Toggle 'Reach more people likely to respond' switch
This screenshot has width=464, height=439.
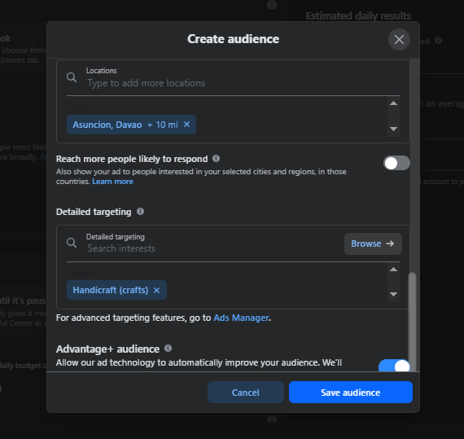click(396, 163)
